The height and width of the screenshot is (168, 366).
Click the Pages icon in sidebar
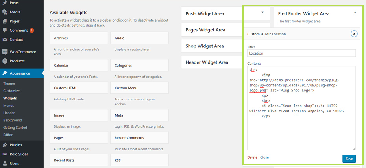[5, 21]
